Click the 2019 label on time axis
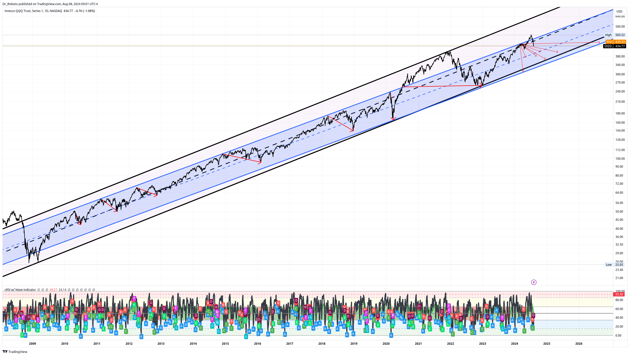The image size is (630, 356). tap(354, 343)
